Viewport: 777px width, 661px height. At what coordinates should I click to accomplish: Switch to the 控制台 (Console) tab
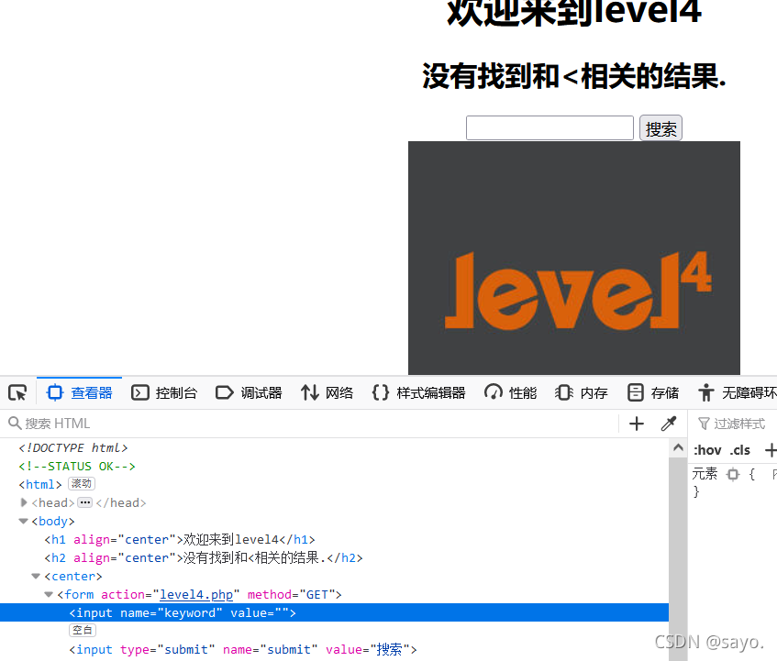[x=164, y=391]
